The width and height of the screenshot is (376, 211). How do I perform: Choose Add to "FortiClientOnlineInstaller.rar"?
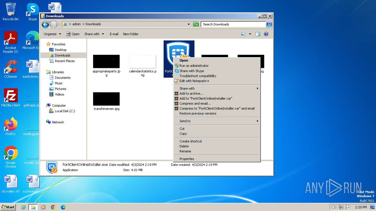[217, 98]
